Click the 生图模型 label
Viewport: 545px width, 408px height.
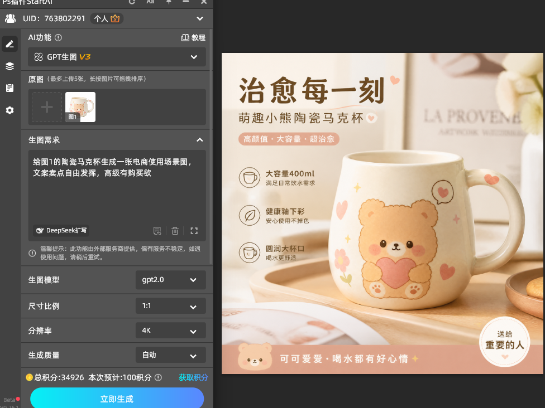[44, 280]
